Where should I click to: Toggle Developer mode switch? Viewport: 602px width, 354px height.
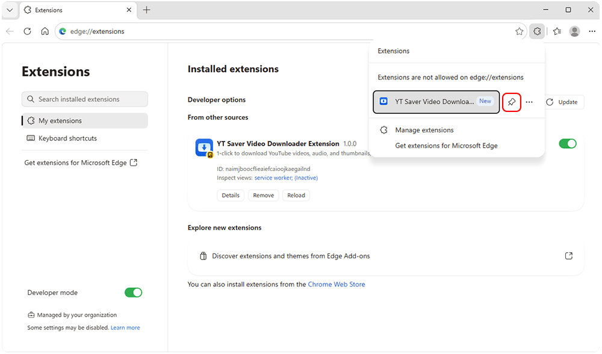(x=133, y=293)
